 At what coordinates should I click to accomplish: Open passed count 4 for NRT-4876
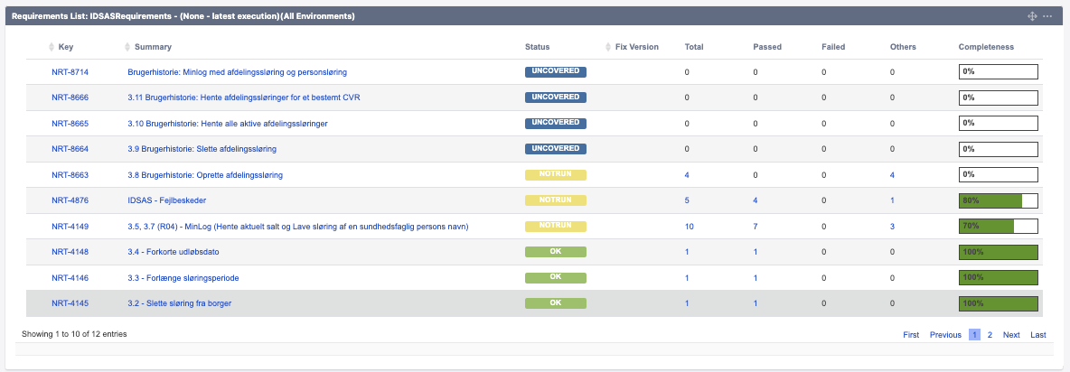click(x=756, y=200)
